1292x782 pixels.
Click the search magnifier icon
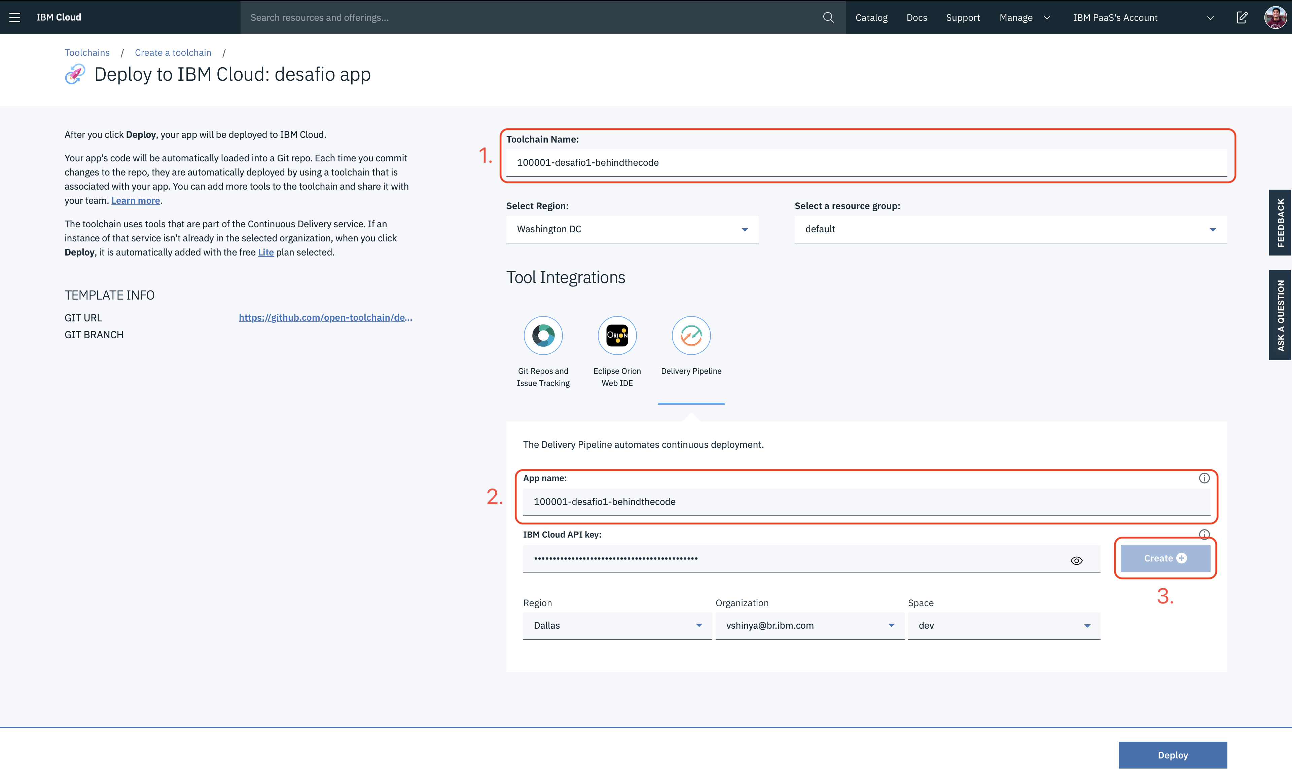tap(828, 17)
